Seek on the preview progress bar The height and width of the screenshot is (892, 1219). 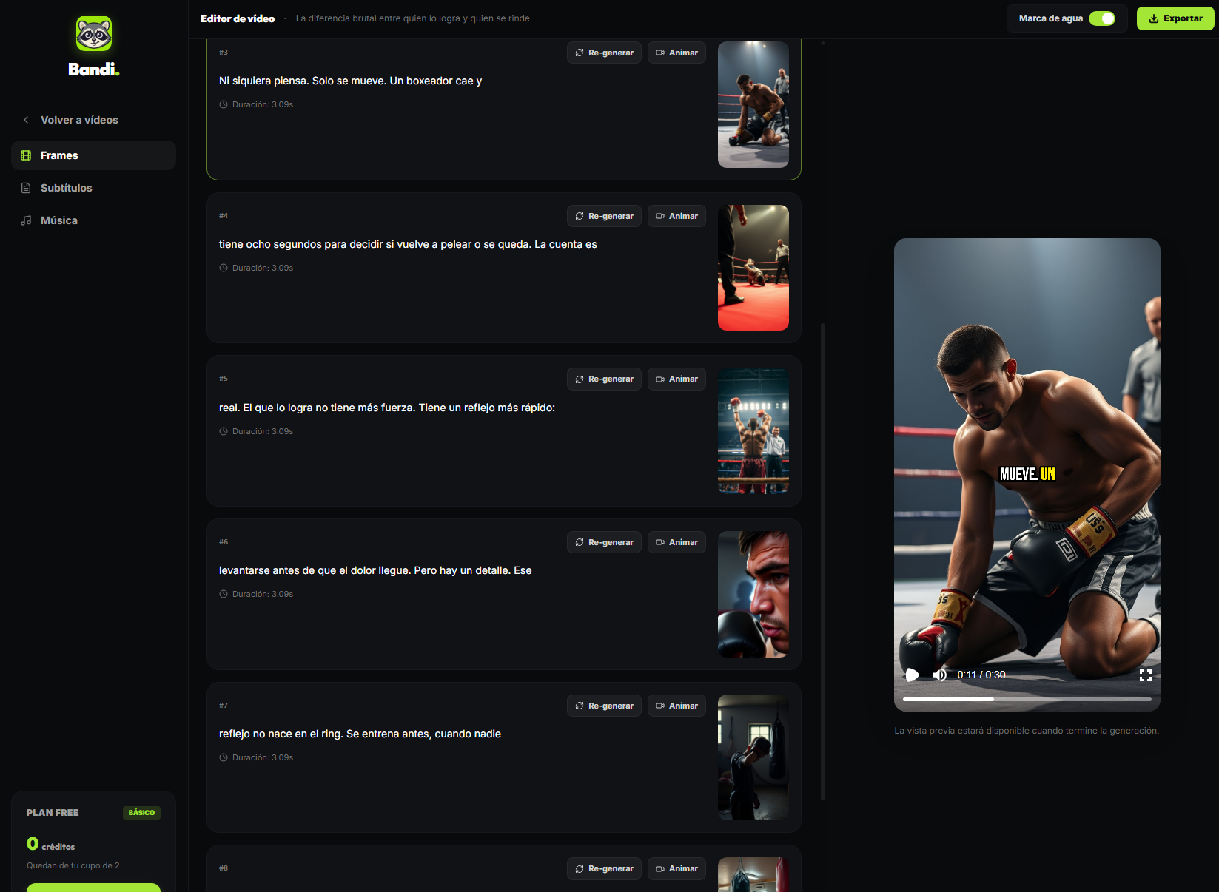tap(1027, 699)
